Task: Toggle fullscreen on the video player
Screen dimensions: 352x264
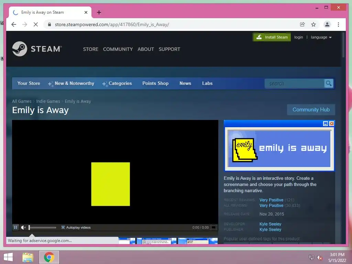Action: point(214,228)
